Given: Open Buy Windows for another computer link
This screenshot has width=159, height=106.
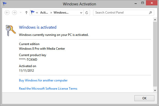Looking at the screenshot, I should [43, 80].
